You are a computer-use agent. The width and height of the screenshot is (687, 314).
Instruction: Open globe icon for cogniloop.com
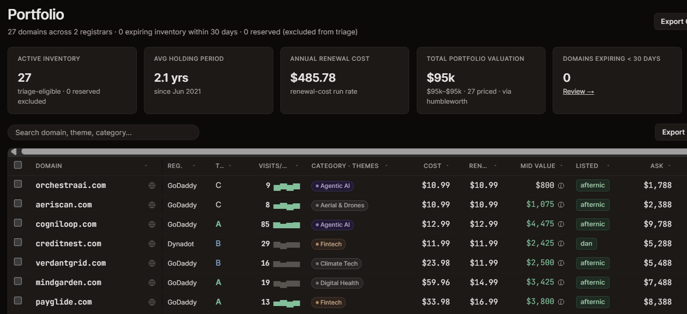152,224
